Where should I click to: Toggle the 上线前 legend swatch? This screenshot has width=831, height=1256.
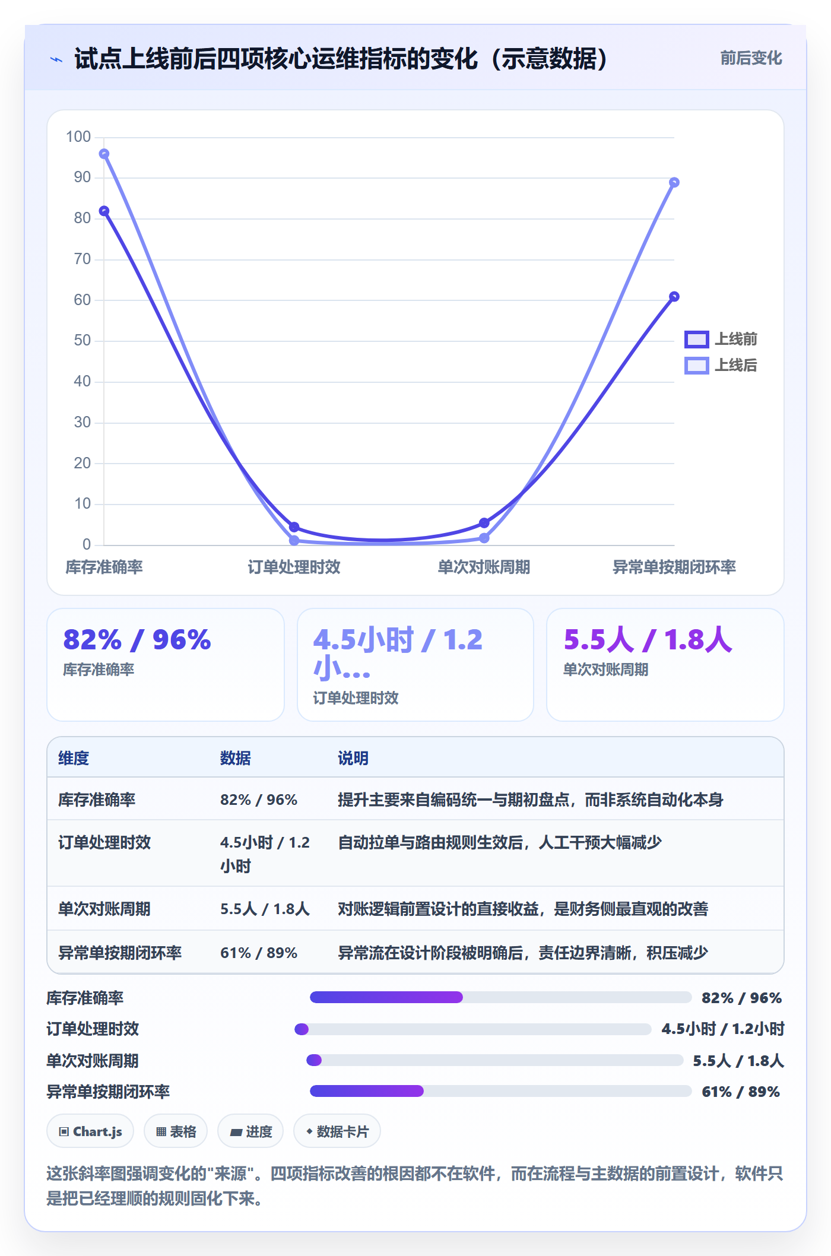click(696, 340)
